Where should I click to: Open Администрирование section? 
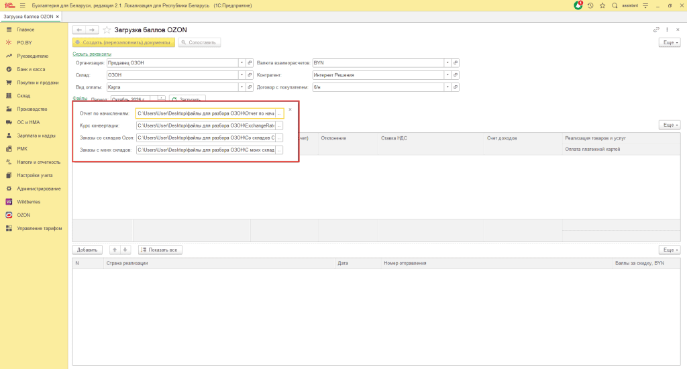[x=38, y=189]
